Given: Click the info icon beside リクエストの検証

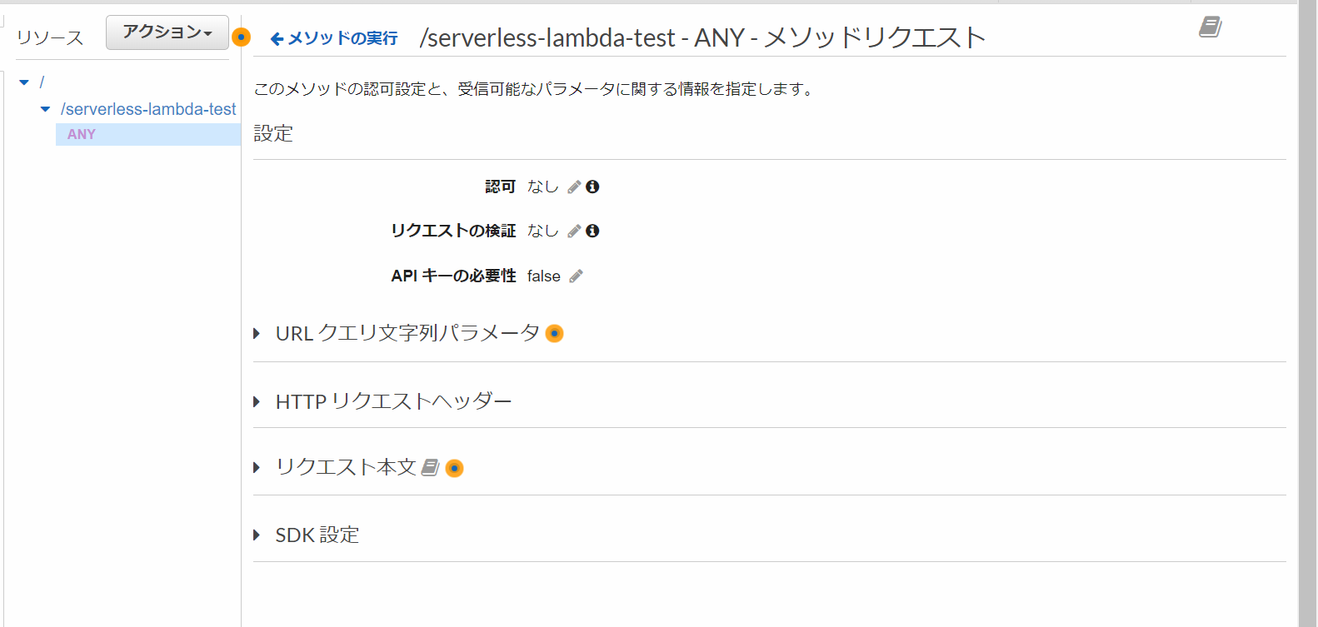Looking at the screenshot, I should coord(592,231).
